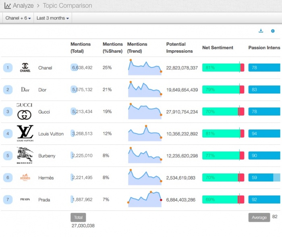Click the total mentions value 27,030,038

pyautogui.click(x=83, y=226)
